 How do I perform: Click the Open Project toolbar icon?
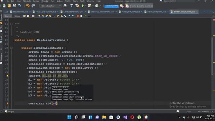click(14, 6)
